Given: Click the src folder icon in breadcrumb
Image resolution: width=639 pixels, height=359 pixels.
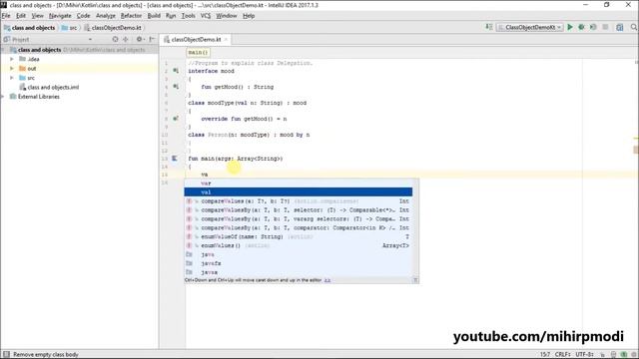Looking at the screenshot, I should (x=64, y=28).
